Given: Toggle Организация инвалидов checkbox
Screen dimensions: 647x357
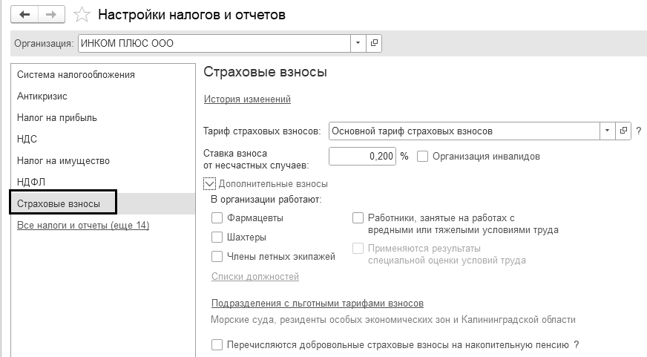Looking at the screenshot, I should pyautogui.click(x=423, y=157).
